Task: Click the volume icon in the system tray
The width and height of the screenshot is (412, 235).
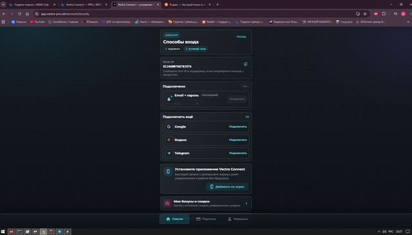Action: coord(384,232)
